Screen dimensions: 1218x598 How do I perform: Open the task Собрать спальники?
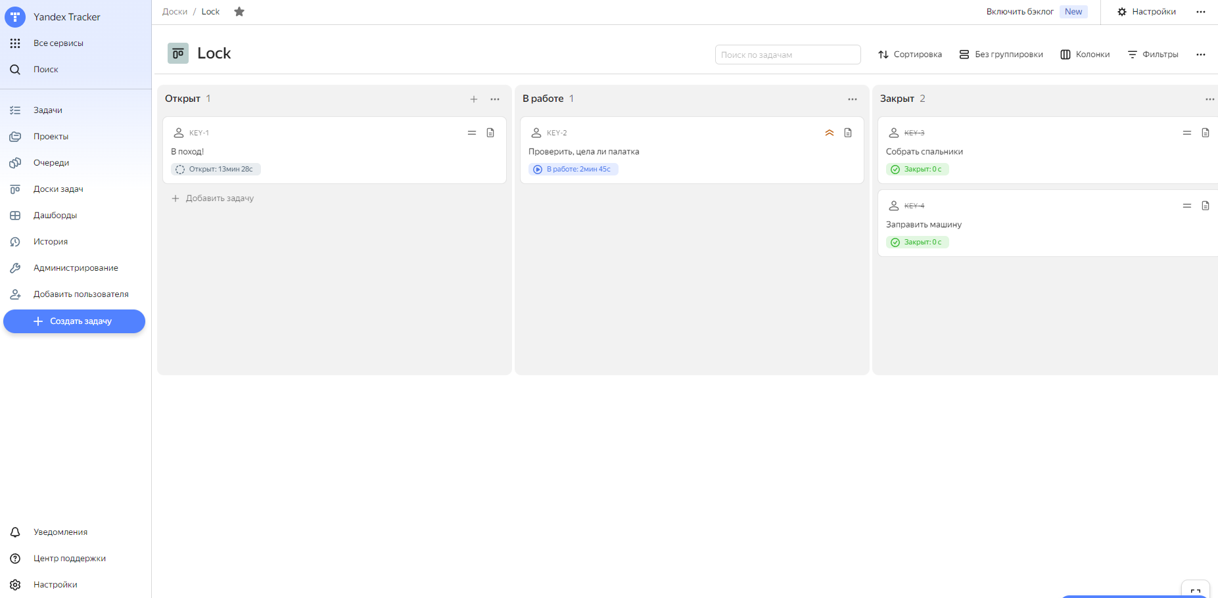point(924,152)
